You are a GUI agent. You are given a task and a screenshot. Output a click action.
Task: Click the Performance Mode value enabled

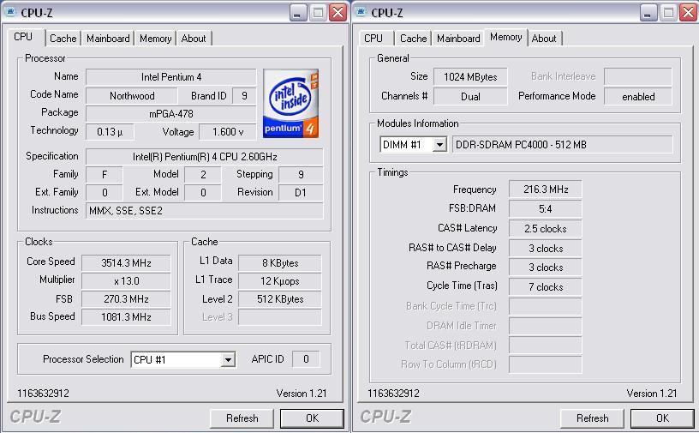638,96
